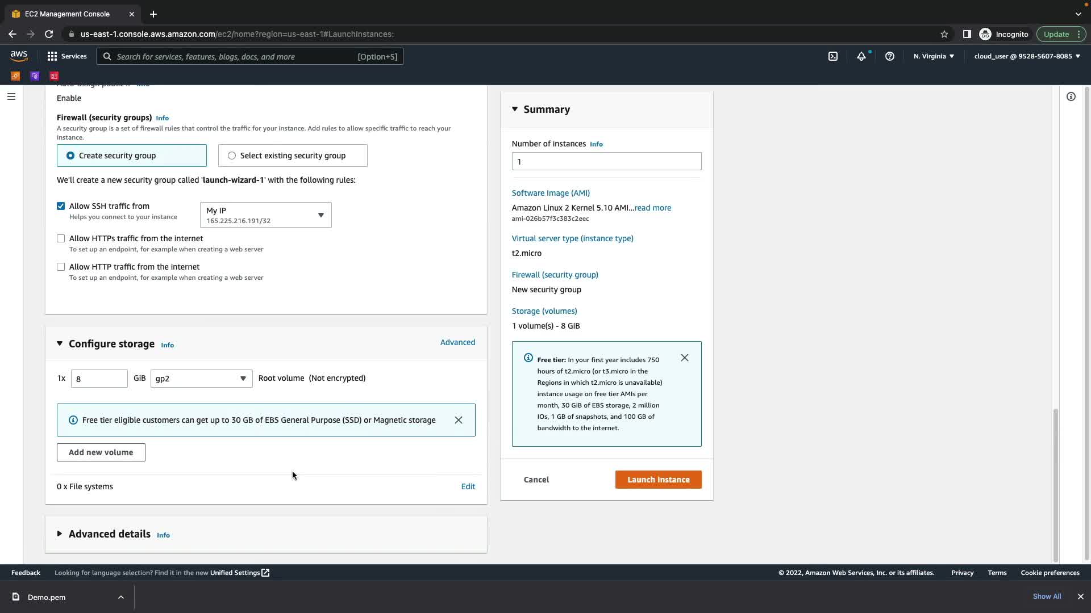Open the left hamburger navigation menu
This screenshot has width=1091, height=613.
point(11,96)
